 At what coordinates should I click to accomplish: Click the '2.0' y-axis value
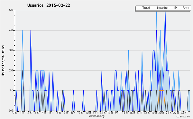click(x=11, y=70)
